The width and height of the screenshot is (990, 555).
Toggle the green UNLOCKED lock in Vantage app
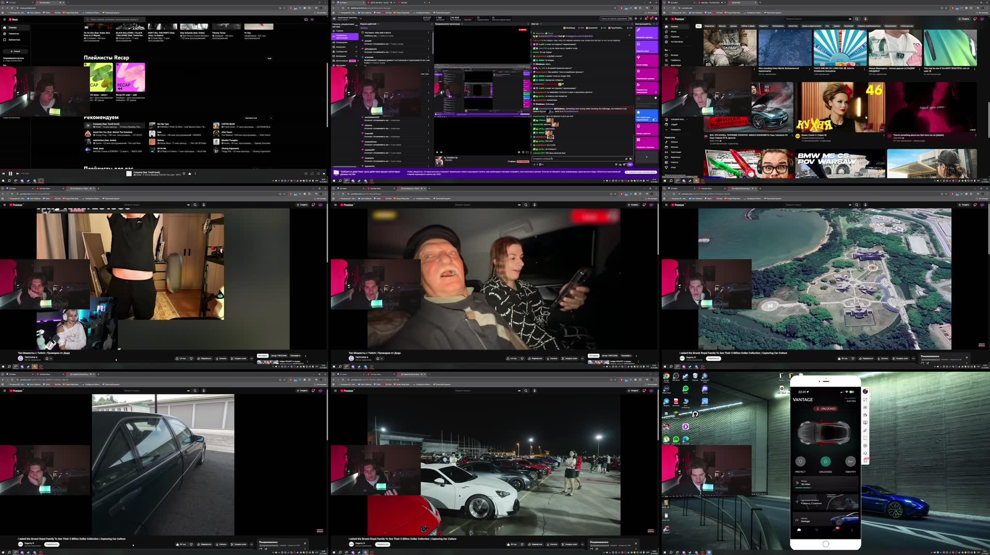tap(825, 462)
